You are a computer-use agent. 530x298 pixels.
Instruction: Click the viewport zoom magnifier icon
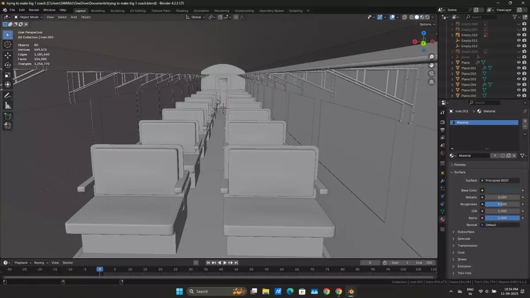coord(432,57)
